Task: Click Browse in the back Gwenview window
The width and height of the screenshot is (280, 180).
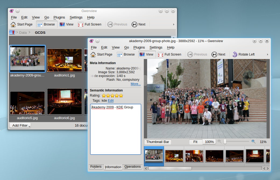Action: [47, 24]
